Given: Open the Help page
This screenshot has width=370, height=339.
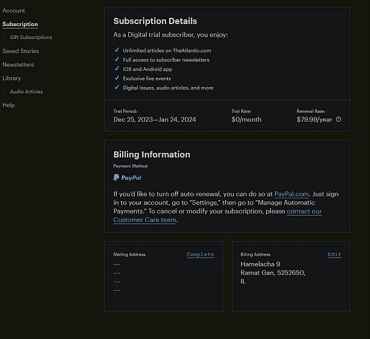Looking at the screenshot, I should [9, 105].
